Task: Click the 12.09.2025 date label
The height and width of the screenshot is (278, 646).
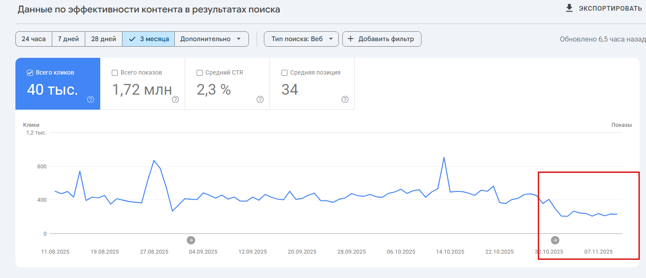Action: point(253,252)
